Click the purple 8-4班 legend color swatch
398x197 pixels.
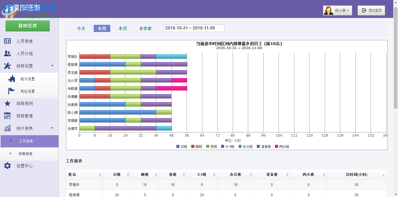[223, 147]
